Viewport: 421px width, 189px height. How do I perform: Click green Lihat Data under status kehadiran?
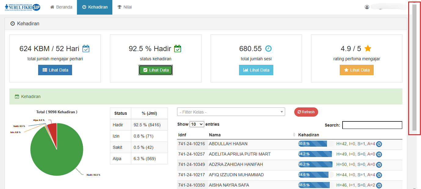[156, 70]
